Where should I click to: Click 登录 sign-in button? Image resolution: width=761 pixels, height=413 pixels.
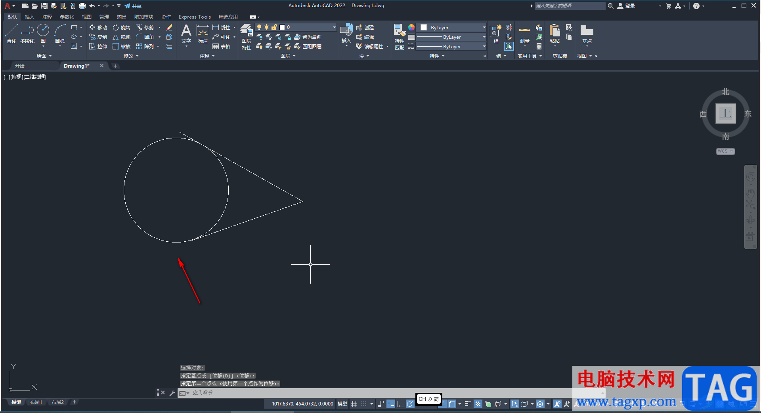click(626, 6)
